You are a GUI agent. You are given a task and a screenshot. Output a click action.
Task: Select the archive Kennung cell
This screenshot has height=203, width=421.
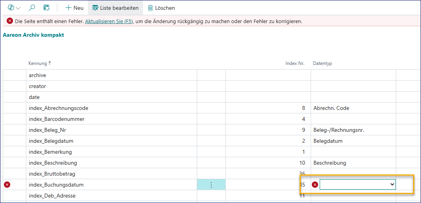click(x=37, y=75)
